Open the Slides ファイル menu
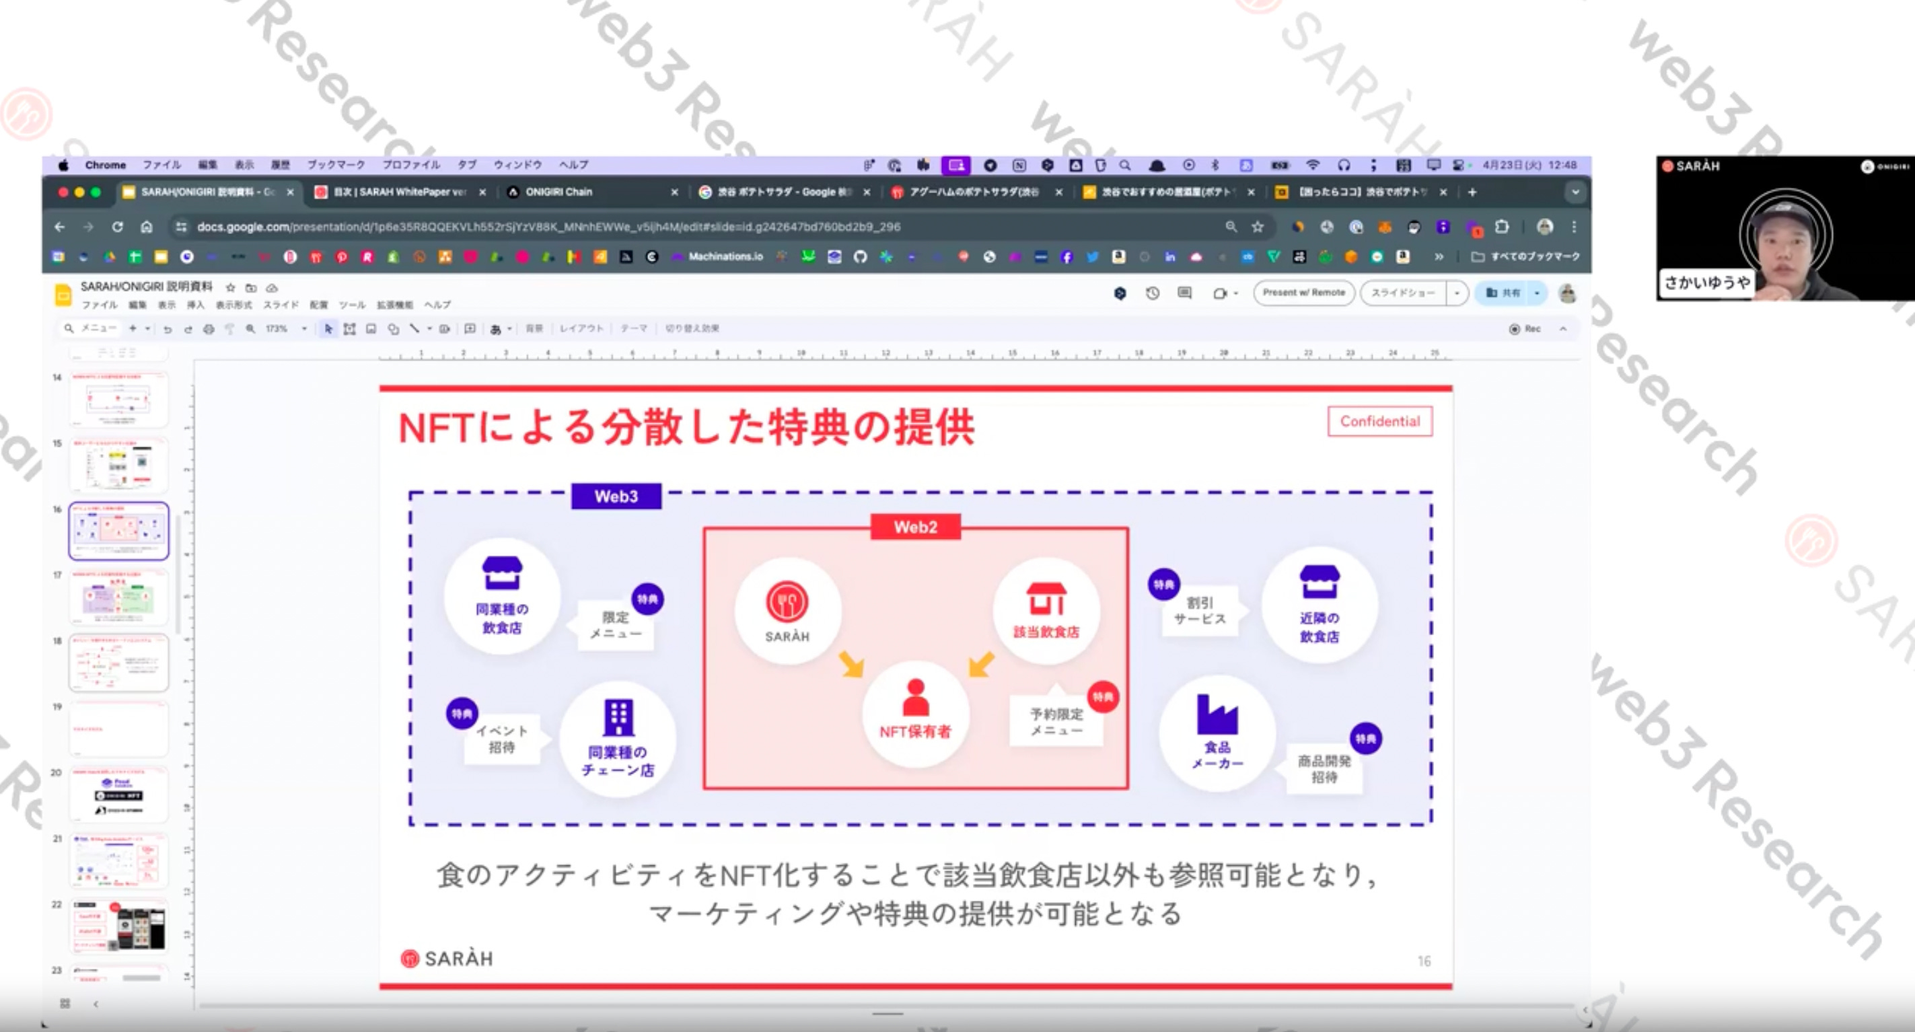Image resolution: width=1915 pixels, height=1032 pixels. pos(100,305)
